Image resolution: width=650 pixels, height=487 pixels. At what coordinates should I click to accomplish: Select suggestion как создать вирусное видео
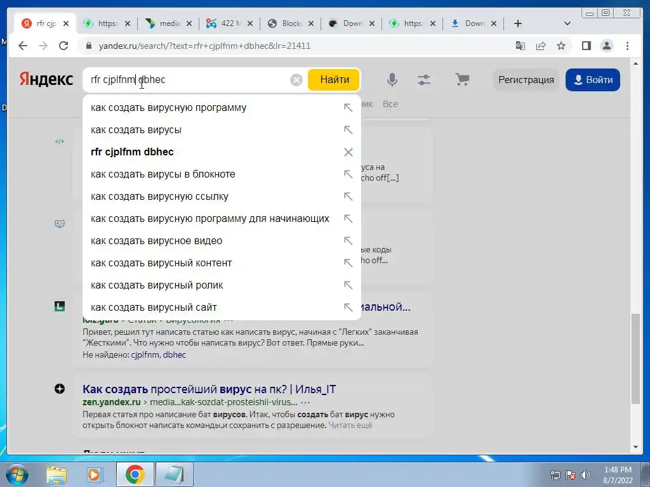pos(222,240)
